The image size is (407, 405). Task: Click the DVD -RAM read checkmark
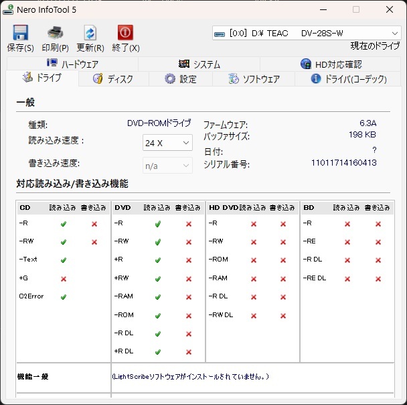[x=158, y=296]
